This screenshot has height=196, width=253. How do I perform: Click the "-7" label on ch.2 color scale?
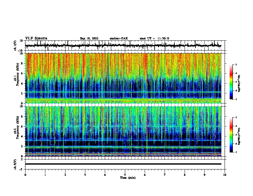click(236, 152)
